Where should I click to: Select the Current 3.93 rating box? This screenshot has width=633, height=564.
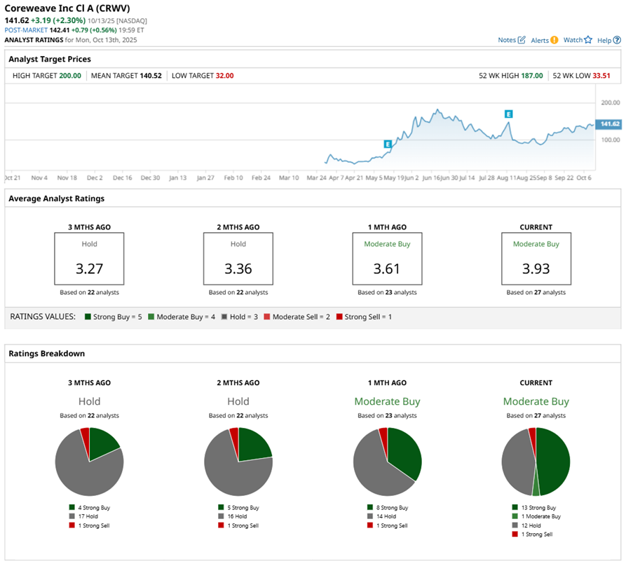click(536, 259)
